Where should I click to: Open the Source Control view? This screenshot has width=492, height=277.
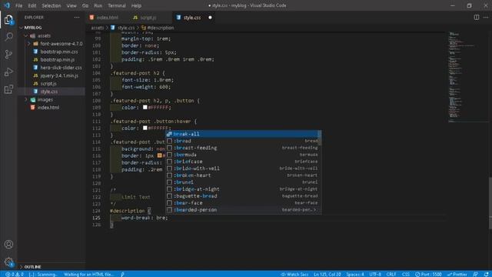tap(8, 55)
